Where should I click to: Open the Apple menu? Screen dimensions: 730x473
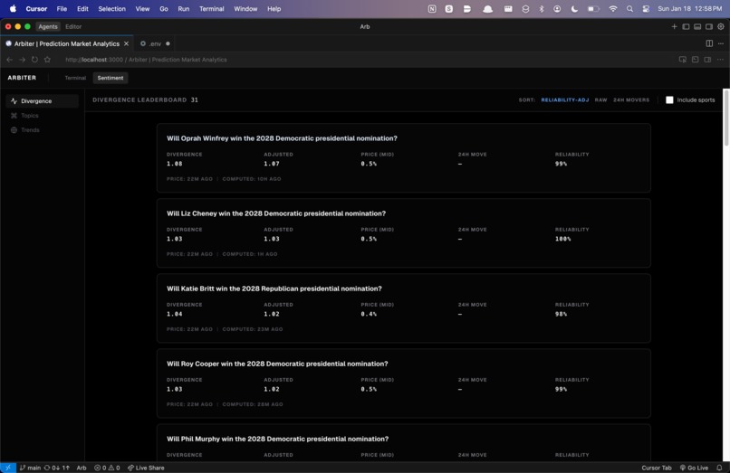(x=13, y=8)
